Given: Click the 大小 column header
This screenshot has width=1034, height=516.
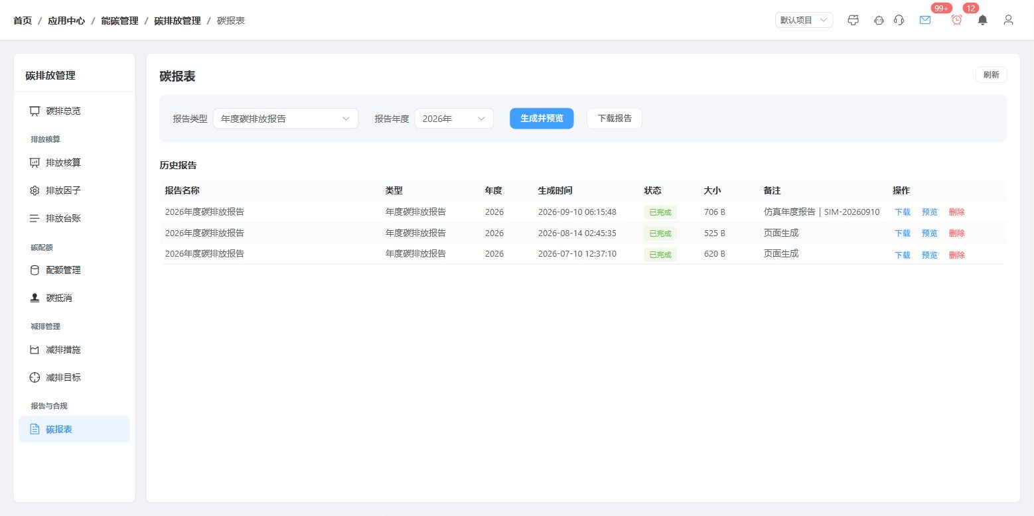Looking at the screenshot, I should [712, 190].
